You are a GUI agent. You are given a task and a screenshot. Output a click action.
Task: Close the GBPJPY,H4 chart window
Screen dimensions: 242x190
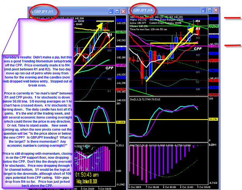coord(216,10)
